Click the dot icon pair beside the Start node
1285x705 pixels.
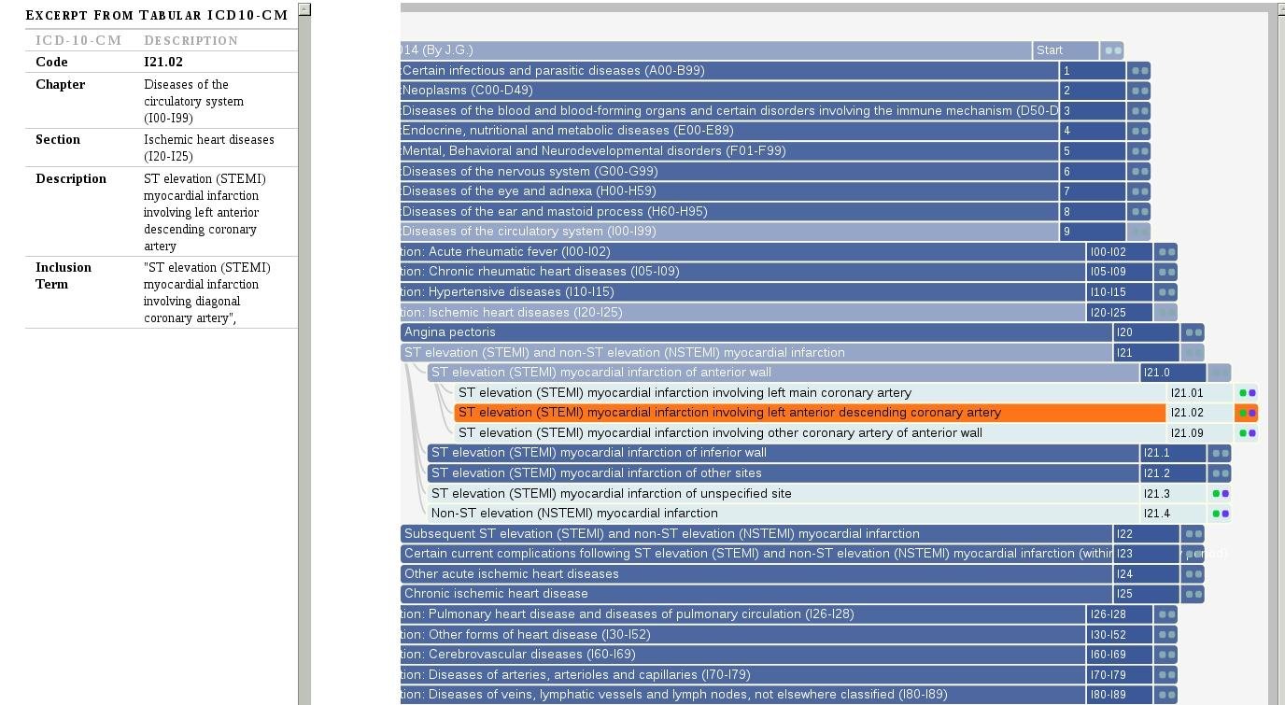pos(1111,49)
